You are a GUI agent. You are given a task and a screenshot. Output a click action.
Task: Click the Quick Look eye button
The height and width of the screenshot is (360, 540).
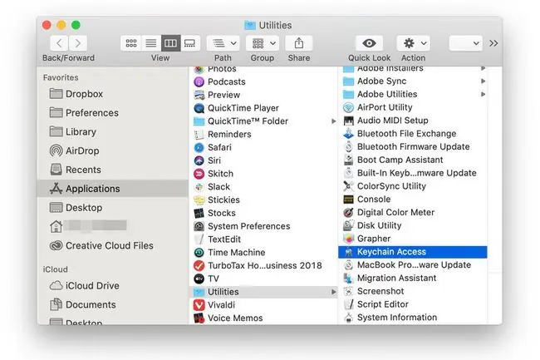pos(369,43)
